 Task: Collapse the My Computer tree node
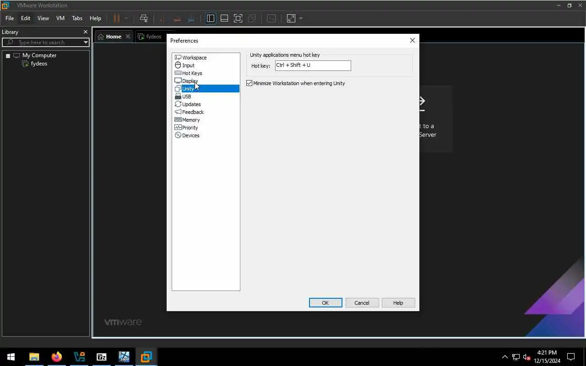coord(8,56)
